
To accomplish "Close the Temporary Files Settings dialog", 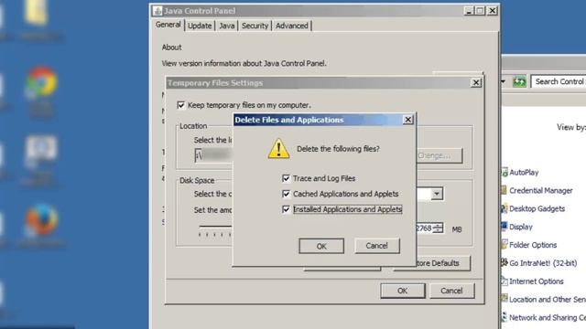I will (476, 83).
